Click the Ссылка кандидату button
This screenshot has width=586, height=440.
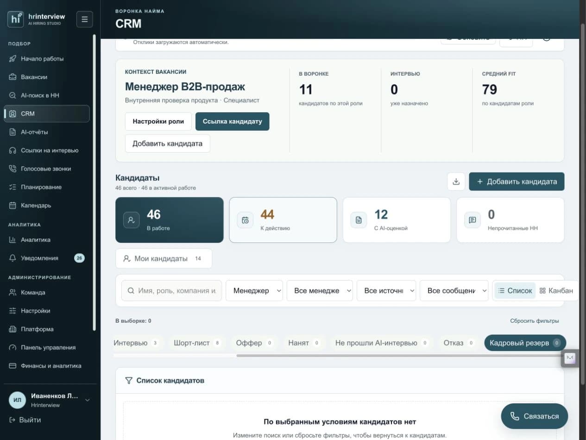click(x=232, y=121)
